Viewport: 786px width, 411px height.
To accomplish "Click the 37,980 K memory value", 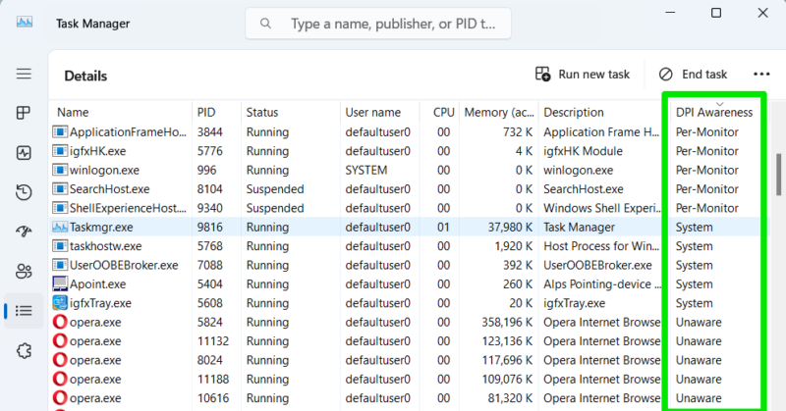I will (510, 228).
